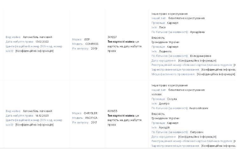Click the JEEP brand value
The width and height of the screenshot is (239, 149).
(87, 39)
